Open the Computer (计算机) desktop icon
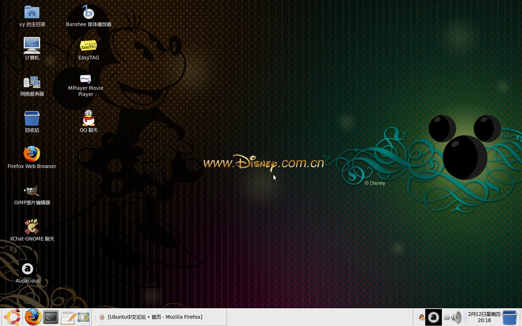The image size is (522, 326). coord(32,45)
